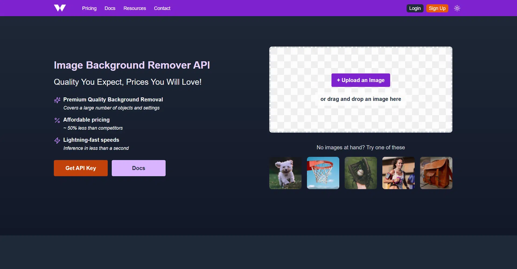Click Upload an Image button
Image resolution: width=517 pixels, height=269 pixels.
[x=361, y=80]
